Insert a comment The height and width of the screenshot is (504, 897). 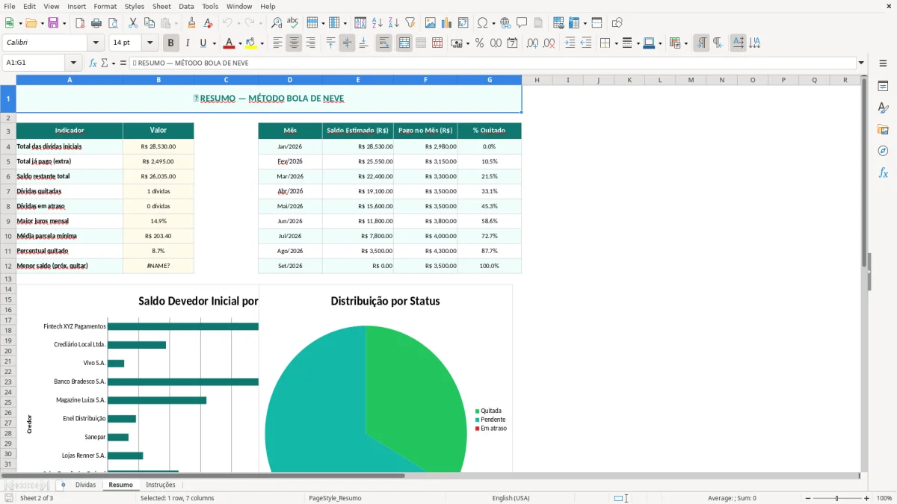(522, 23)
